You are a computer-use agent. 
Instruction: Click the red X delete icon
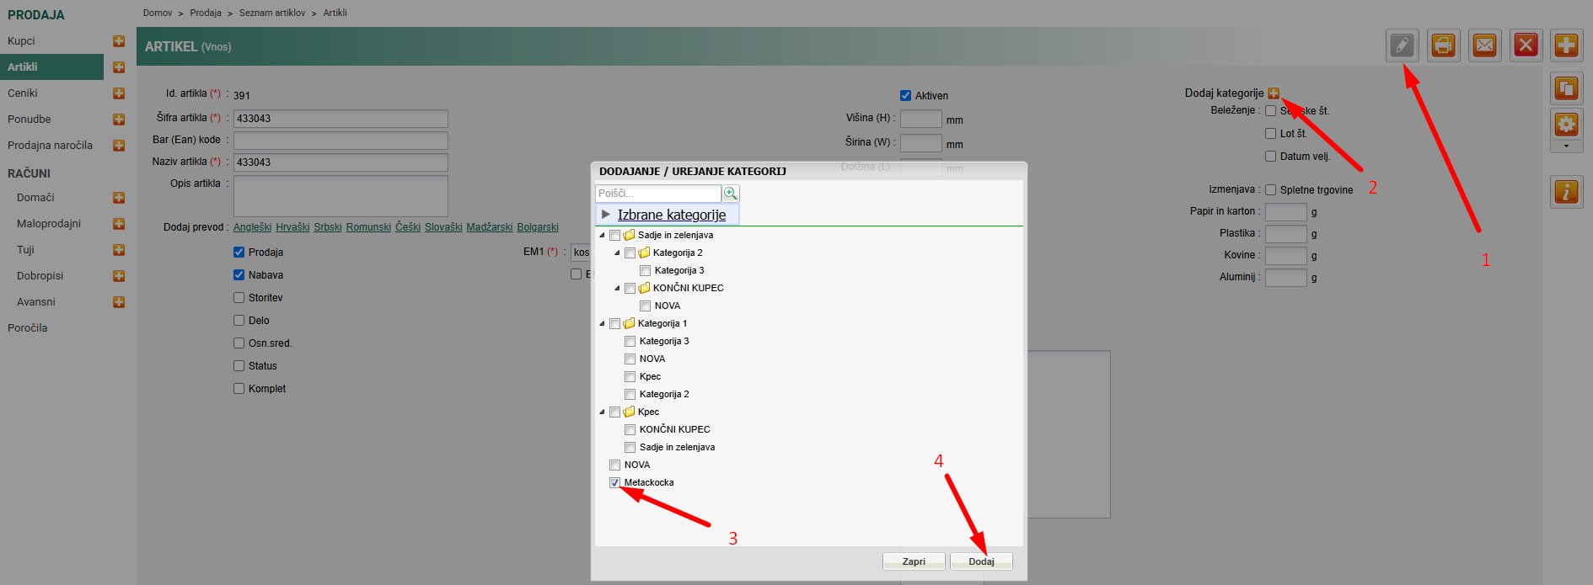(1526, 45)
